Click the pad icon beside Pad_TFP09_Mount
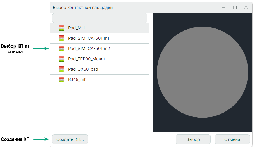The image size is (254, 150). click(x=61, y=59)
